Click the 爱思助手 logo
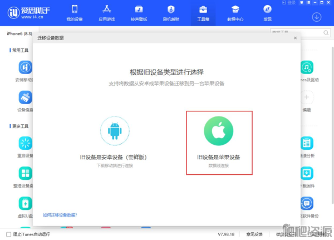The height and width of the screenshot is (240, 334). (x=28, y=12)
